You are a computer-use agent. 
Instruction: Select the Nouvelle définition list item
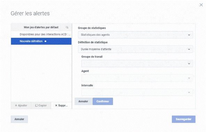point(41,41)
